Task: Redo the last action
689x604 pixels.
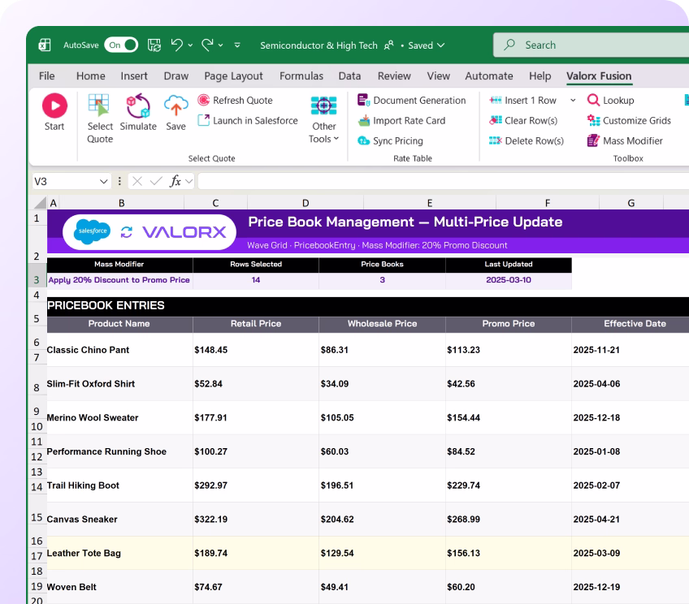Action: point(207,45)
